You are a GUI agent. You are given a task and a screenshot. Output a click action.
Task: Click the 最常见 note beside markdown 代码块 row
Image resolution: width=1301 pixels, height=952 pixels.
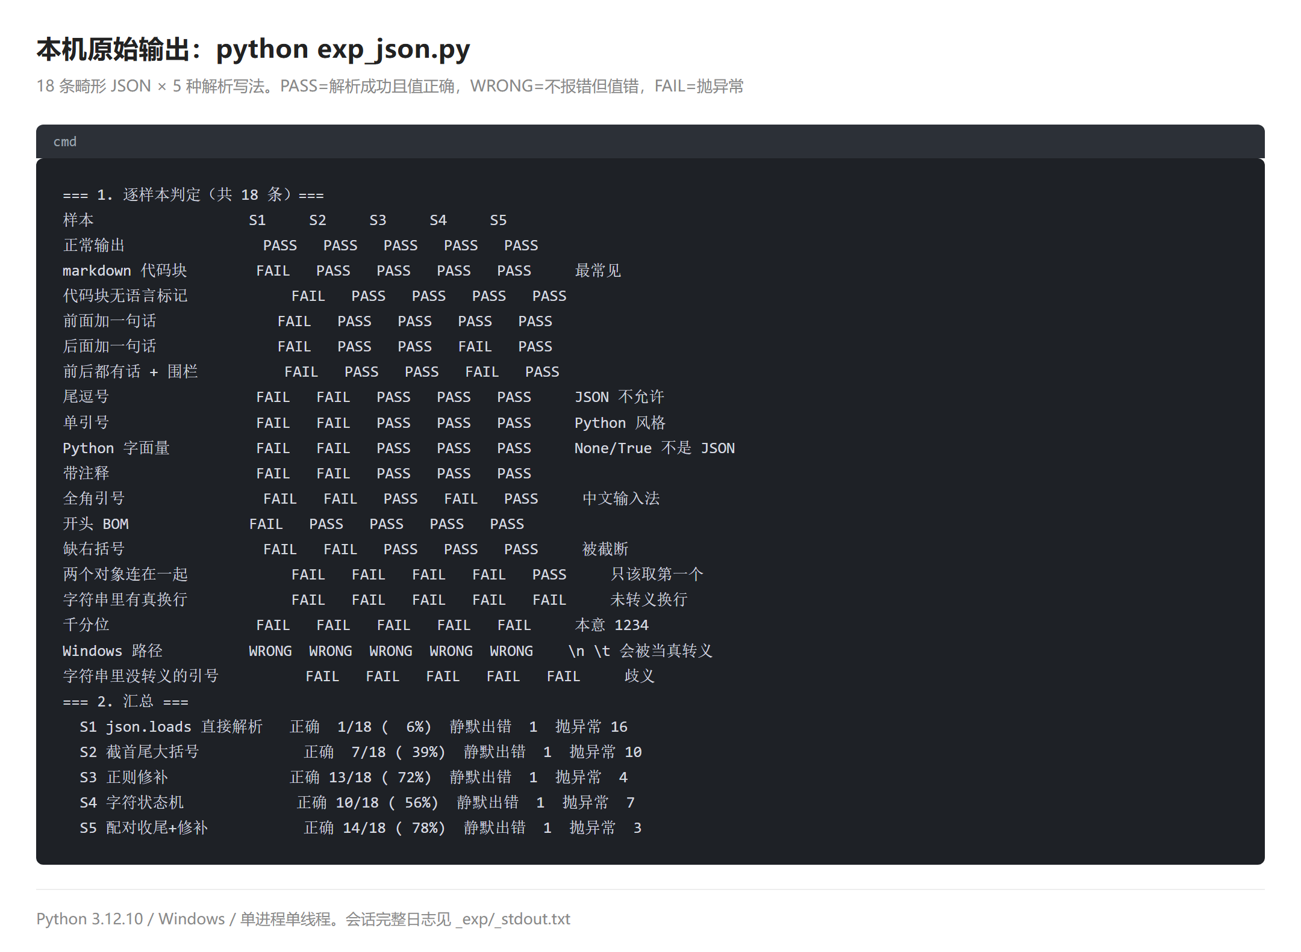pos(597,271)
